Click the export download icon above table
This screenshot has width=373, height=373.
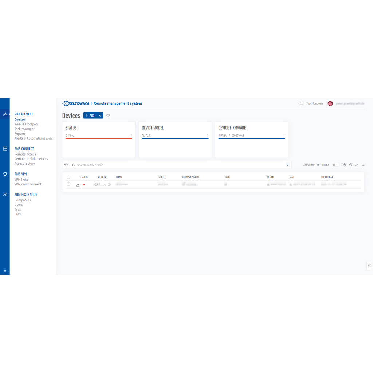[x=357, y=165]
